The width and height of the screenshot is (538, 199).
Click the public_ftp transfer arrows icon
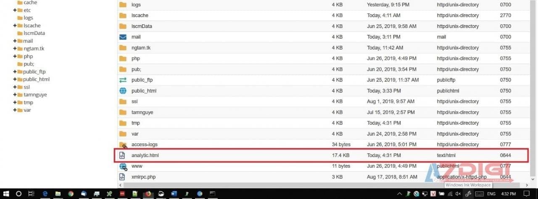pos(123,80)
